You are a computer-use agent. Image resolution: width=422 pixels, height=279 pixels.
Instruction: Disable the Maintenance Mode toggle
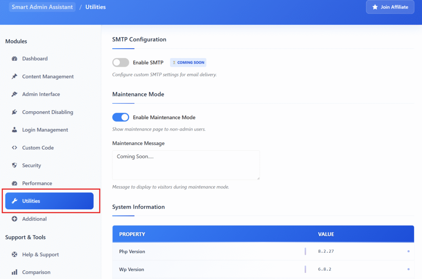coord(121,117)
